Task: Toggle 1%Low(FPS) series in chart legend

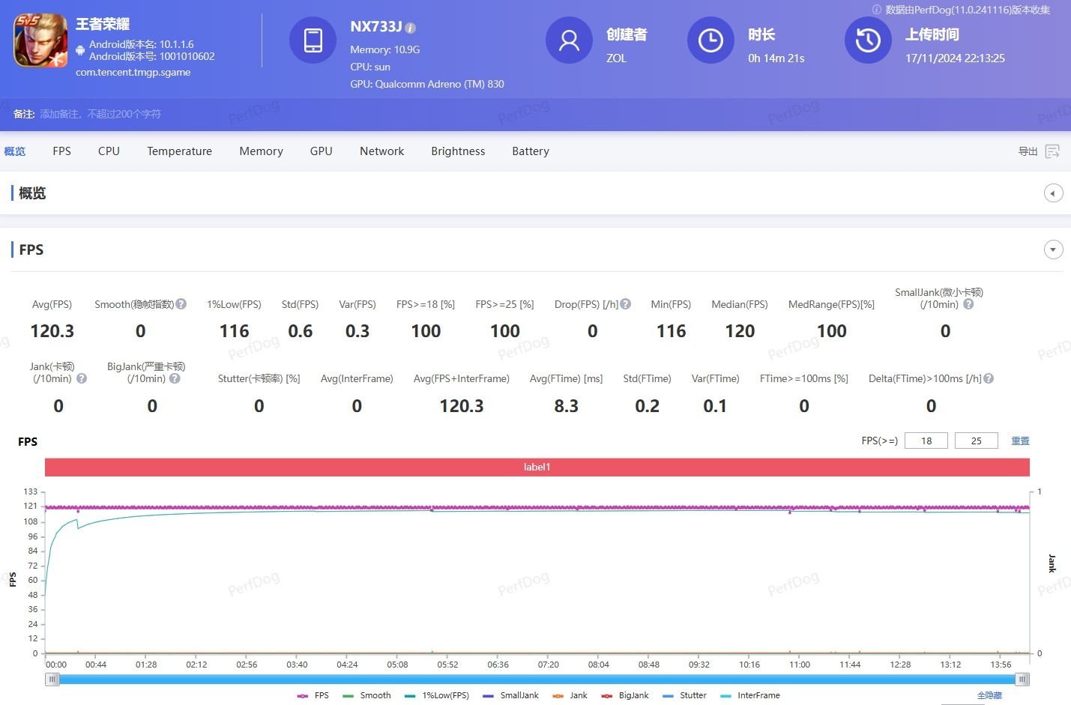Action: (x=437, y=695)
